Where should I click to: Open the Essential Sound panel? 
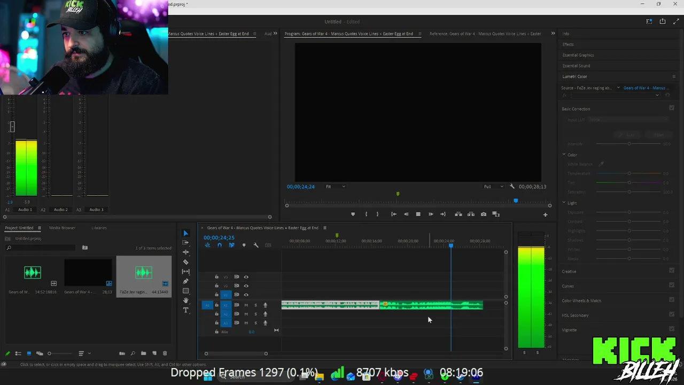(576, 66)
